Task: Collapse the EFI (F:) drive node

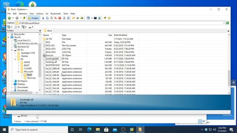Action: pos(12,50)
